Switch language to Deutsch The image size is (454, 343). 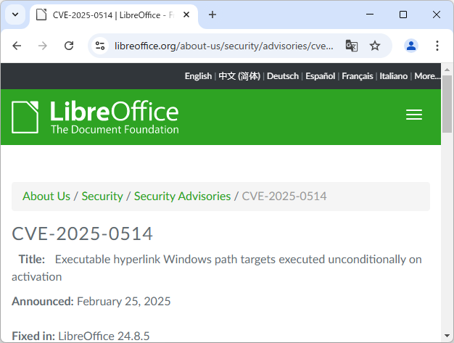click(x=283, y=76)
